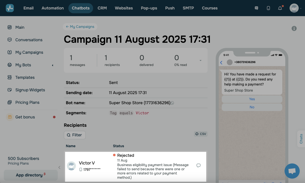Viewport: 305px width, 183px height.
Task: Go back to My Campaigns
Action: point(80,27)
